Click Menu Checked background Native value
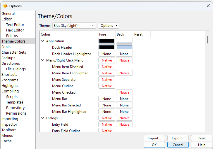Image resolution: width=213 pixels, height=149 pixels. point(124,92)
